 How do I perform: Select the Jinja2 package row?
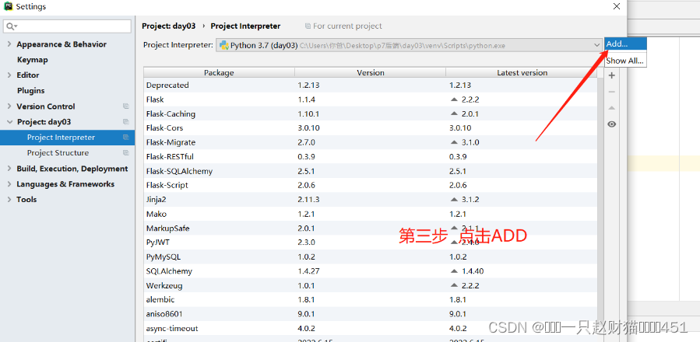[370, 199]
